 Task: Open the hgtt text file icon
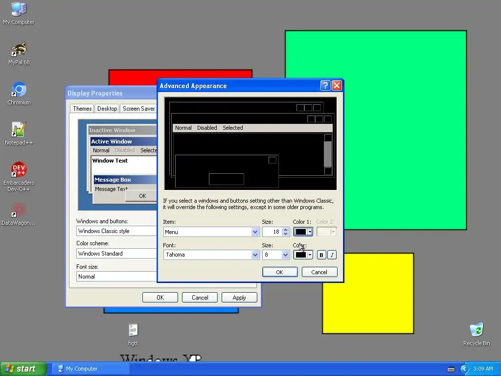(133, 334)
